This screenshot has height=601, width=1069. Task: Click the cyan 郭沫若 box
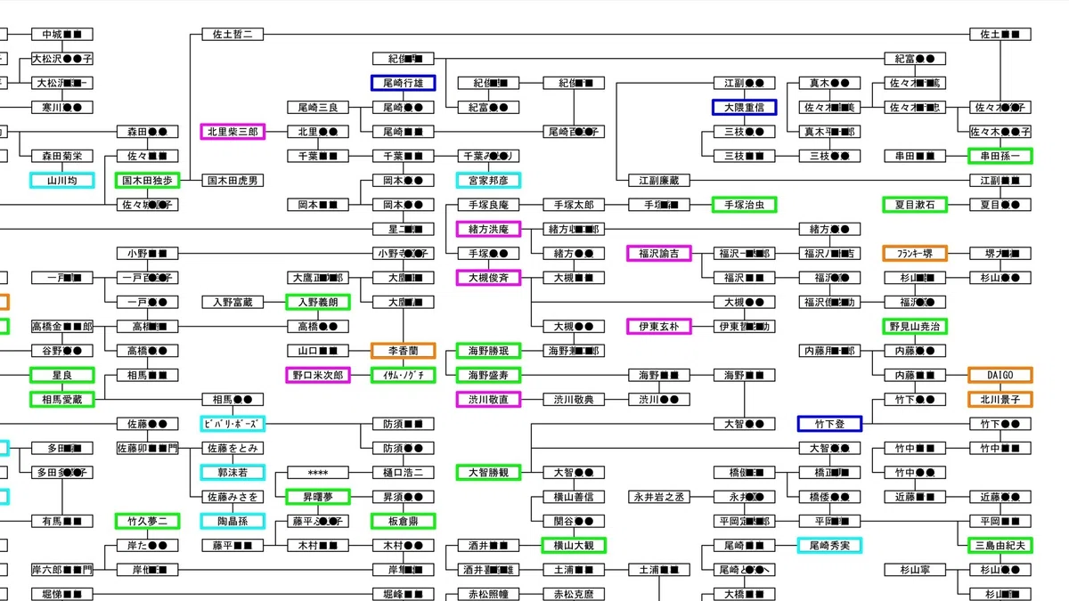coord(233,472)
